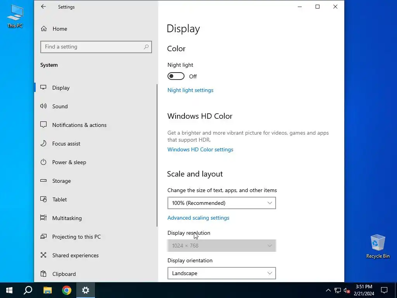Open the Action Center notification icon
The height and width of the screenshot is (298, 397).
pos(384,290)
